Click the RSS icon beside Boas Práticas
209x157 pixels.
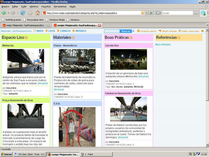[x=131, y=38]
